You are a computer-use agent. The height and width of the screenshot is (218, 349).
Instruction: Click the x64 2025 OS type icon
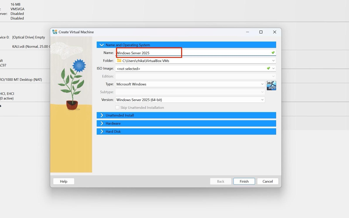pyautogui.click(x=271, y=85)
